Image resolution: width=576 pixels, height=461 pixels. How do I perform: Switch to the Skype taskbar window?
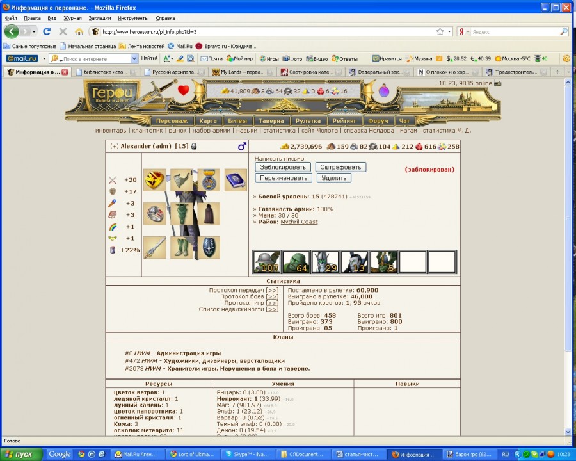[x=247, y=455]
